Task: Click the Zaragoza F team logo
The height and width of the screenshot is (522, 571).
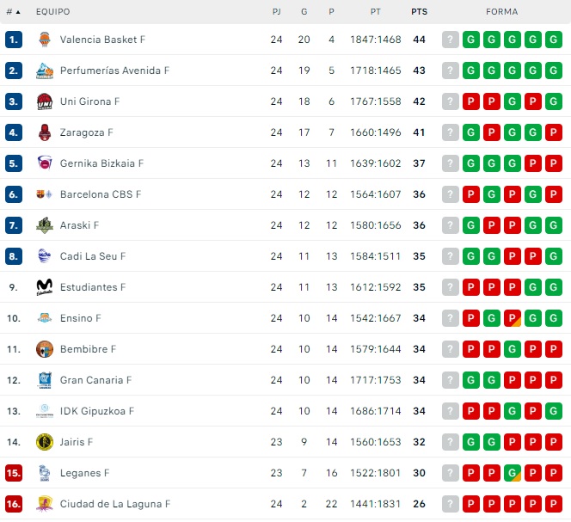Action: pos(45,132)
